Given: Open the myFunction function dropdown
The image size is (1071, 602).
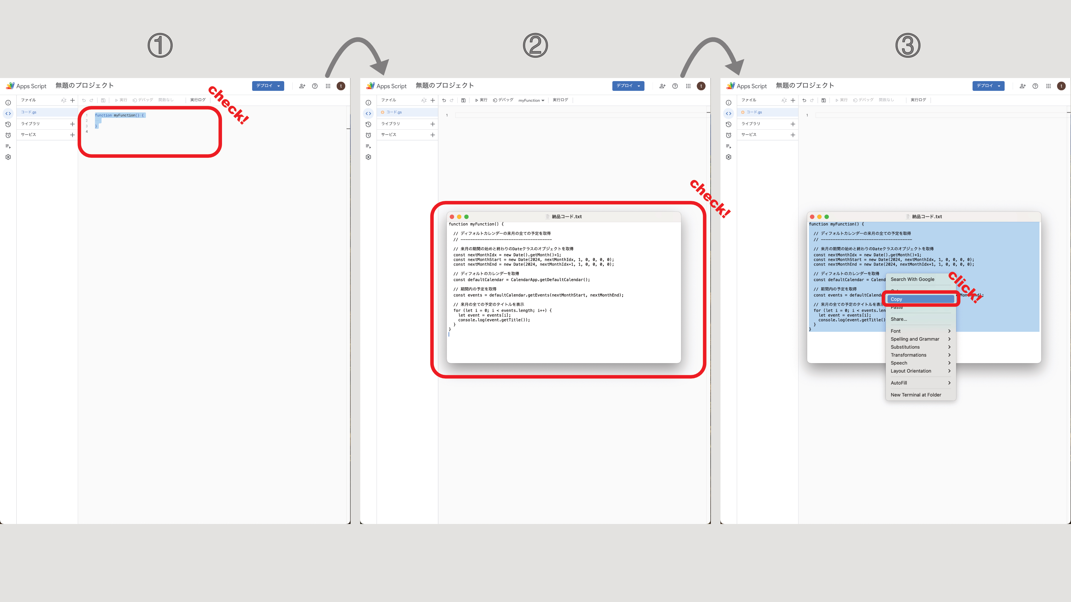Looking at the screenshot, I should (x=531, y=100).
